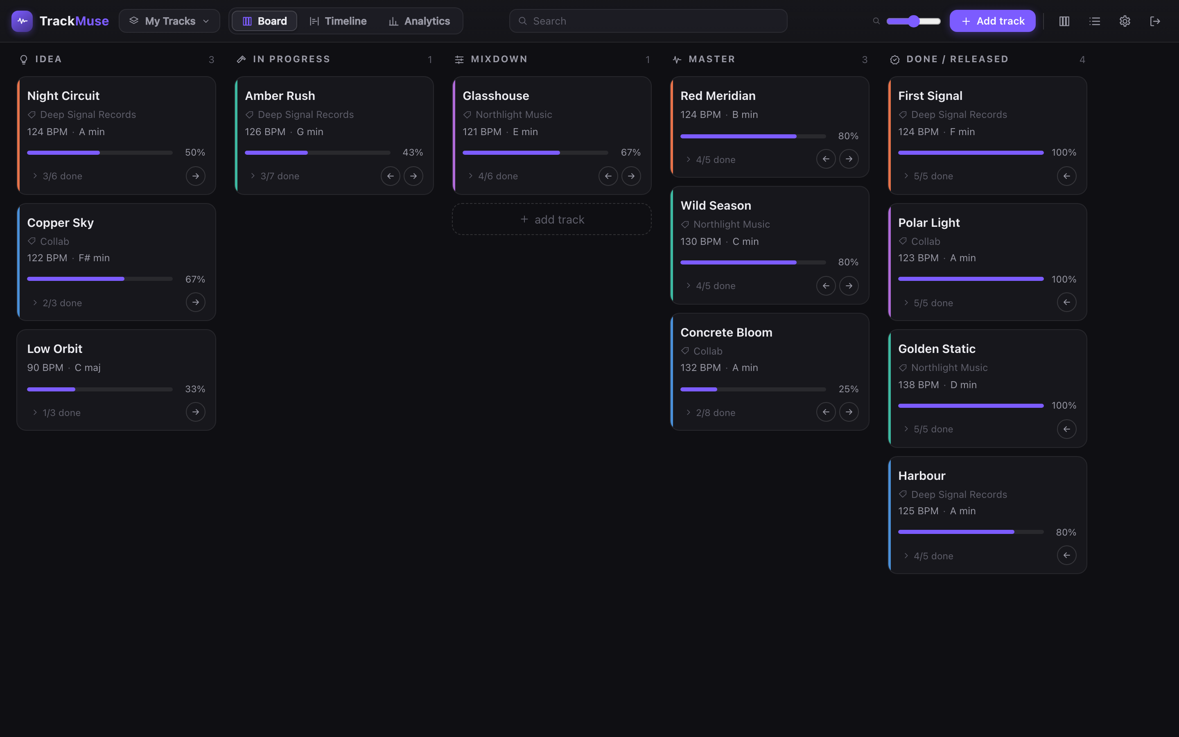
Task: Adjust the zoom slider in toolbar
Action: pos(913,21)
